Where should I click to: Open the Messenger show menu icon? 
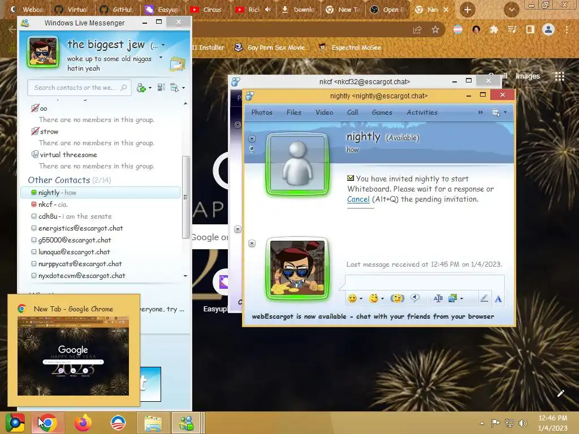[174, 88]
